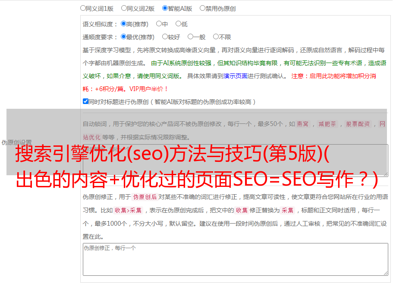The height and width of the screenshot is (284, 393).
Task: Click the 收集>采集 example tag
Action: 128,210
